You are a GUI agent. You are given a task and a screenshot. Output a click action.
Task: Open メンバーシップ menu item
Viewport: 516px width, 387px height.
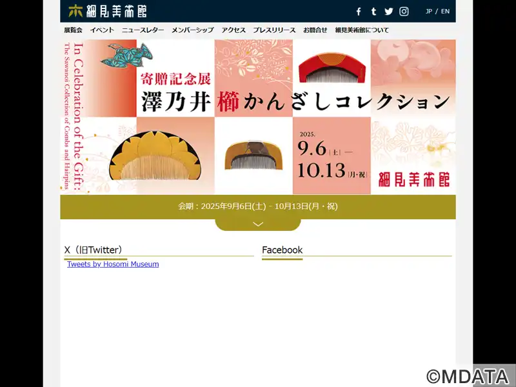192,30
